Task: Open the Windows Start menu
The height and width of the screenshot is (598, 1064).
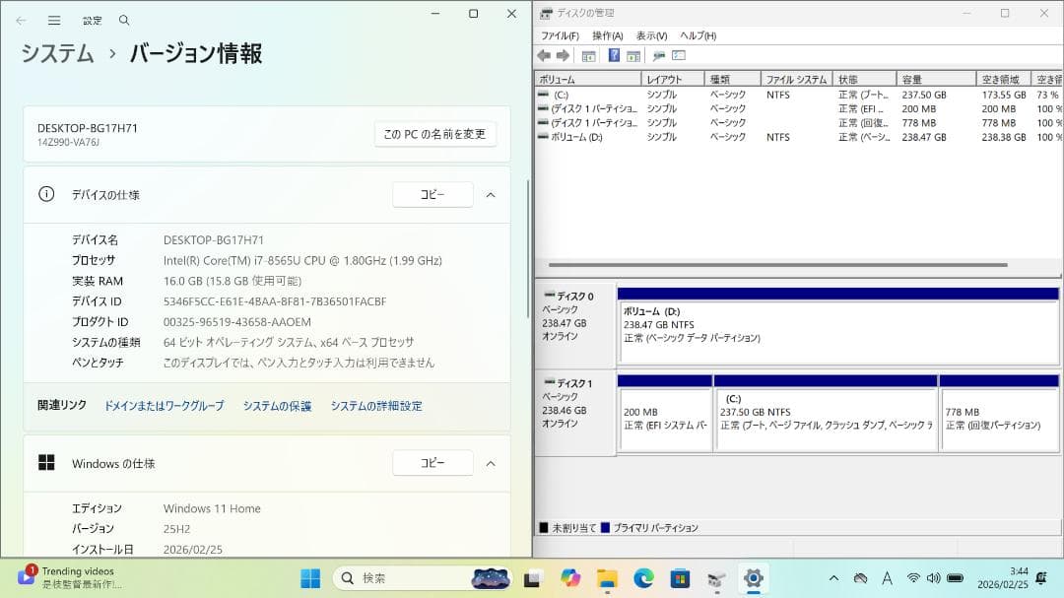Action: pyautogui.click(x=310, y=578)
